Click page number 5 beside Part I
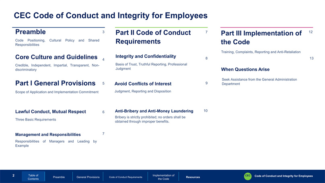This screenshot has height=183, width=325. [x=103, y=83]
